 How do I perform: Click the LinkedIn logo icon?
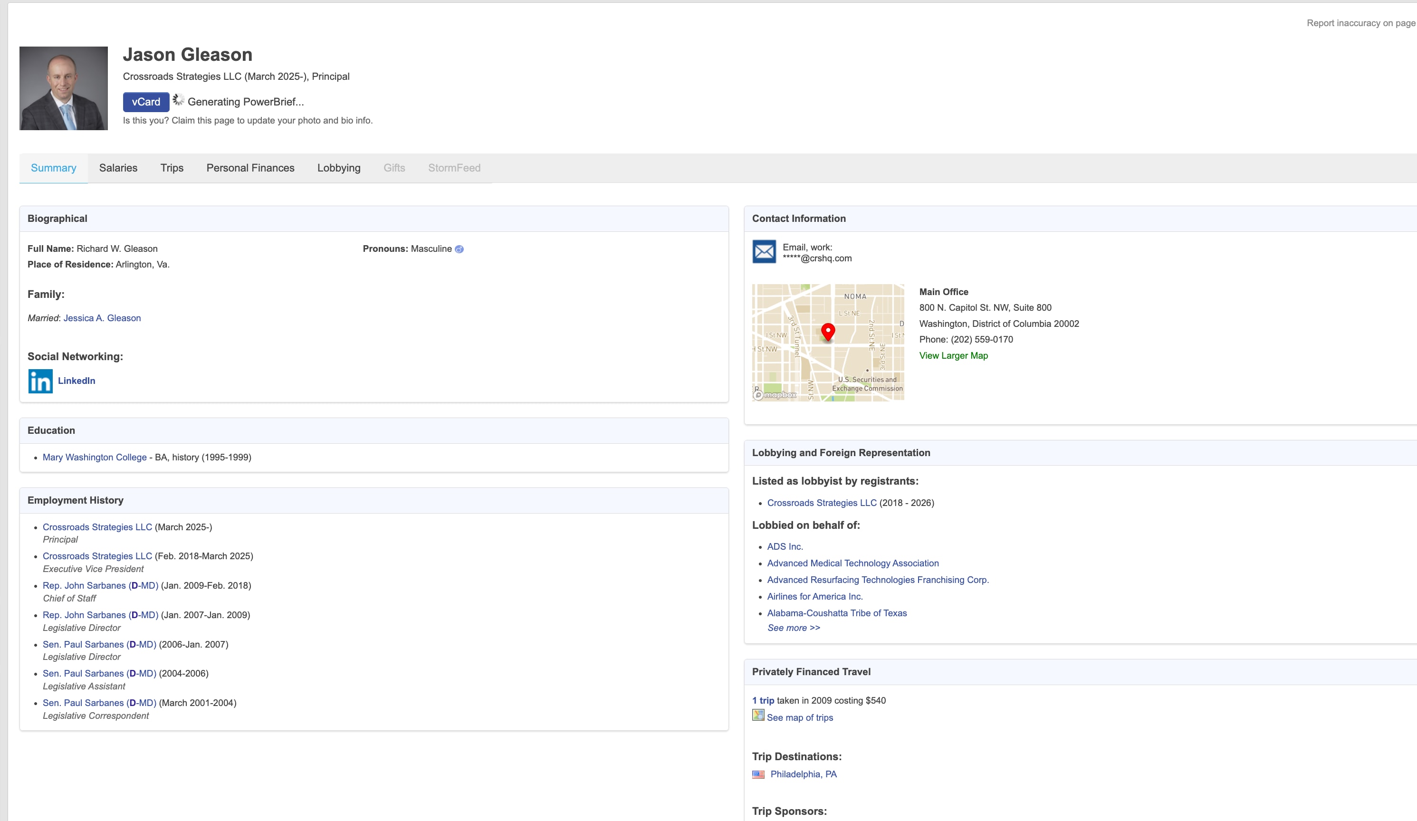pos(40,381)
